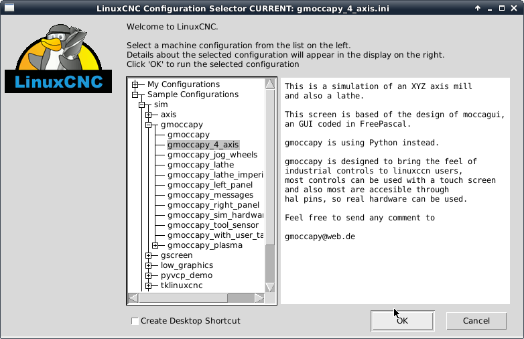Click the tklinuxcnc tree label
Viewport: 524px width, 339px height.
tap(182, 285)
